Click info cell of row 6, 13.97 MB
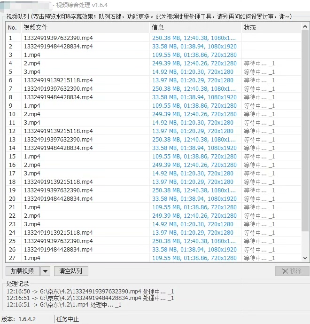Viewport: 310px width, 324px height. (x=193, y=80)
